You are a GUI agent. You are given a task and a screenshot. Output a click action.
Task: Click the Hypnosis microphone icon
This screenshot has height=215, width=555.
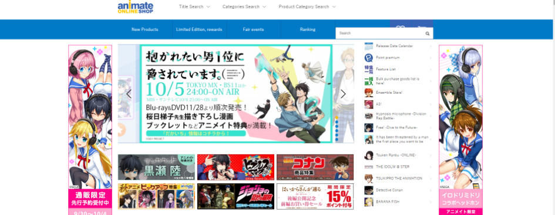coord(369,116)
